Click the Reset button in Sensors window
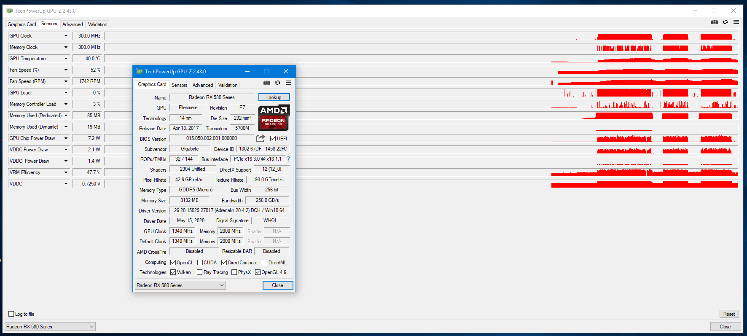 tap(729, 314)
